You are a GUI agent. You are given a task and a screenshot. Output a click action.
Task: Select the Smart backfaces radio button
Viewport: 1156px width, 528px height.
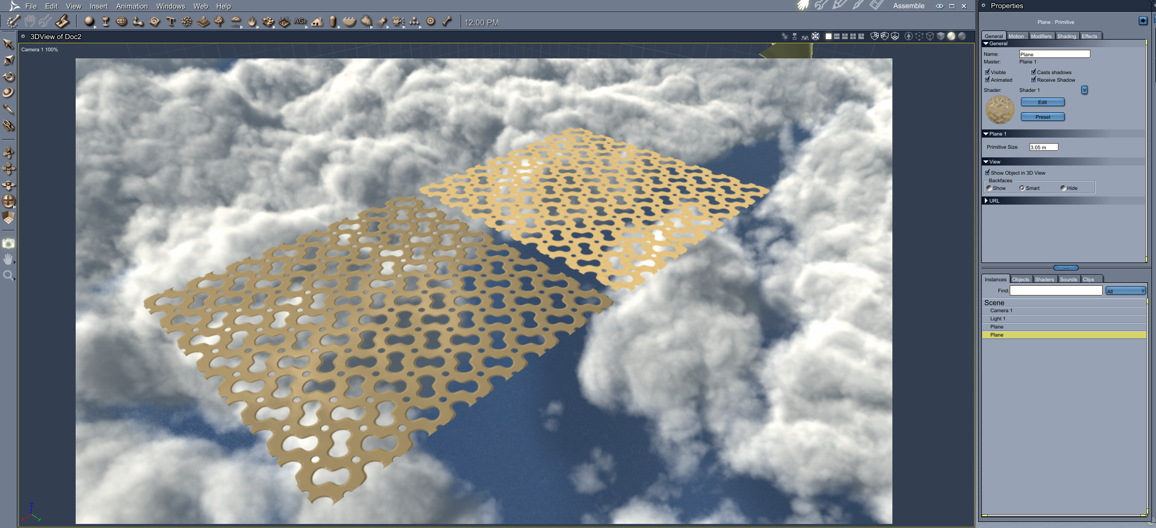pyautogui.click(x=1022, y=188)
